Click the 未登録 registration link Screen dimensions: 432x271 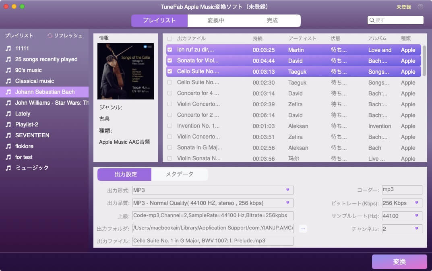(403, 7)
